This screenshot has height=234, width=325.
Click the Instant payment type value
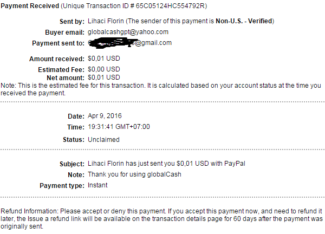click(x=97, y=185)
